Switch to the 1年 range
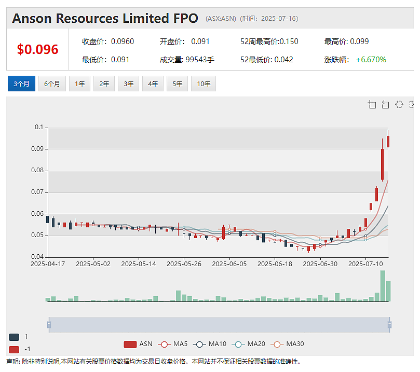Viewport: 420px width, 372px height. [79, 84]
